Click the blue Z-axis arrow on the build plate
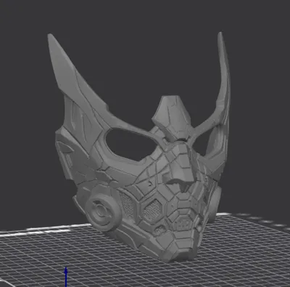290x287 pixels. [66, 277]
